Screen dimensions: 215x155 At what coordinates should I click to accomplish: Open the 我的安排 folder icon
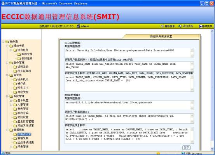point(19,54)
